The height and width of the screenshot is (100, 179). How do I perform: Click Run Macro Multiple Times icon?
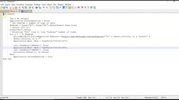[x=91, y=7]
